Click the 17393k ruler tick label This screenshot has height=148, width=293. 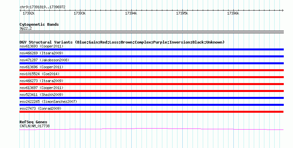80,13
